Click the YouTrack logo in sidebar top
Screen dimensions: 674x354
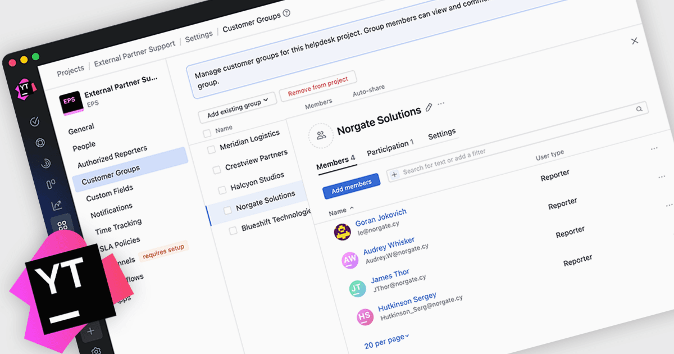pos(25,89)
